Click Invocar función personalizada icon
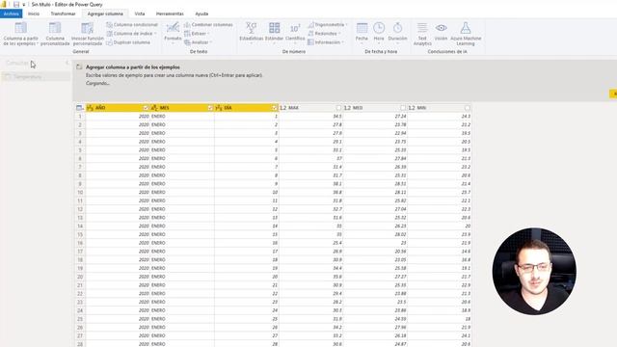This screenshot has height=347, width=617. pyautogui.click(x=88, y=28)
